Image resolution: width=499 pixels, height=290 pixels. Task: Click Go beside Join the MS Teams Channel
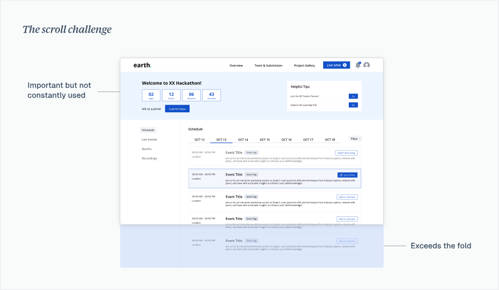click(353, 96)
